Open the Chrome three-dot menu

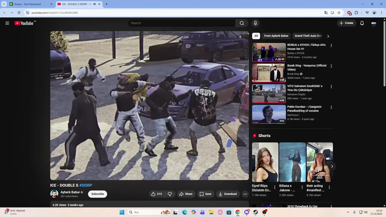[x=381, y=13]
